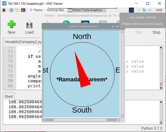Viewport: 166px width, 132px height.
Task: Open the file manager folder icon
Action: coord(17,10)
